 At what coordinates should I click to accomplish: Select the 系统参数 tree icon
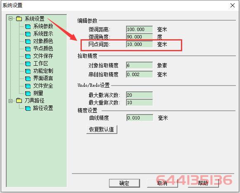pos(28,26)
